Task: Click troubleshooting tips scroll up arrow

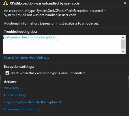Action: tap(123, 38)
